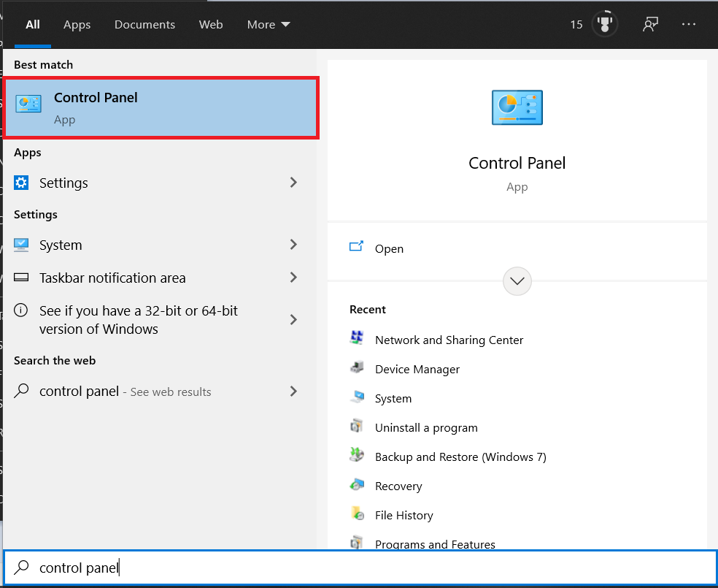This screenshot has width=718, height=588.
Task: Click the Windows Defender shield tray icon
Action: 604,23
